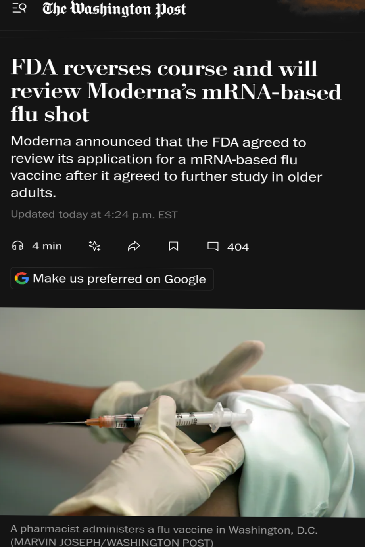Share the article with the arrow icon
This screenshot has width=365, height=547.
(x=134, y=246)
